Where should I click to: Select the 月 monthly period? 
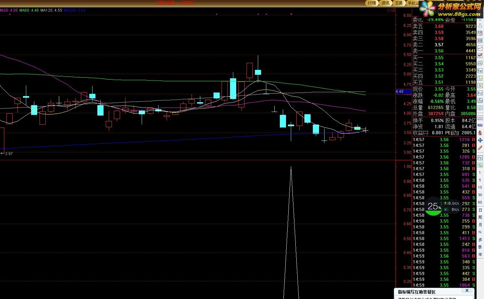coord(480,225)
